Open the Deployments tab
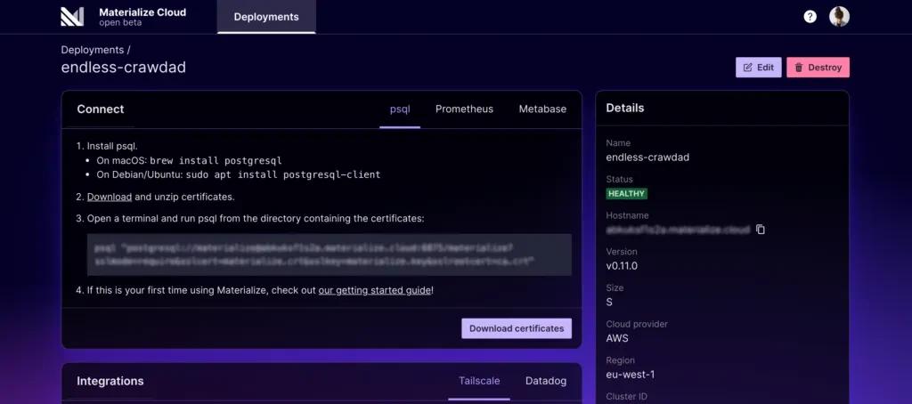This screenshot has height=404, width=912. [x=266, y=17]
